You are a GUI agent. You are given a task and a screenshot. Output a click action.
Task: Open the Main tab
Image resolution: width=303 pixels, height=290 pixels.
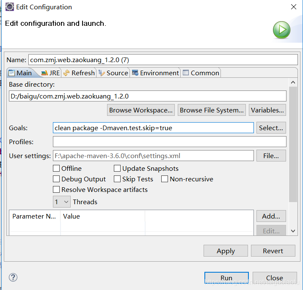click(x=20, y=73)
